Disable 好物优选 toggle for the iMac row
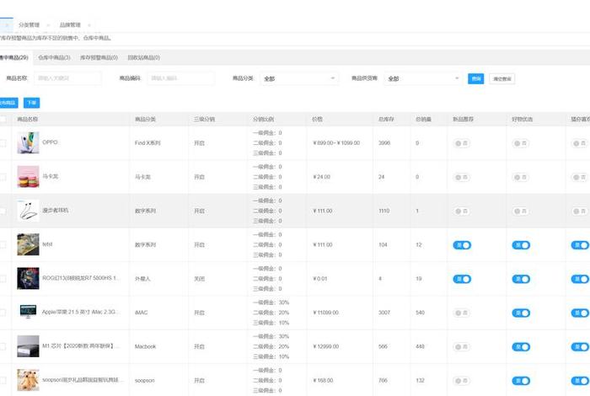Viewport: 590px width, 396px height. click(x=521, y=313)
